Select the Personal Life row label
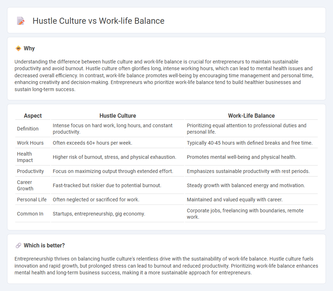Image resolution: width=333 pixels, height=291 pixels. coord(33,200)
